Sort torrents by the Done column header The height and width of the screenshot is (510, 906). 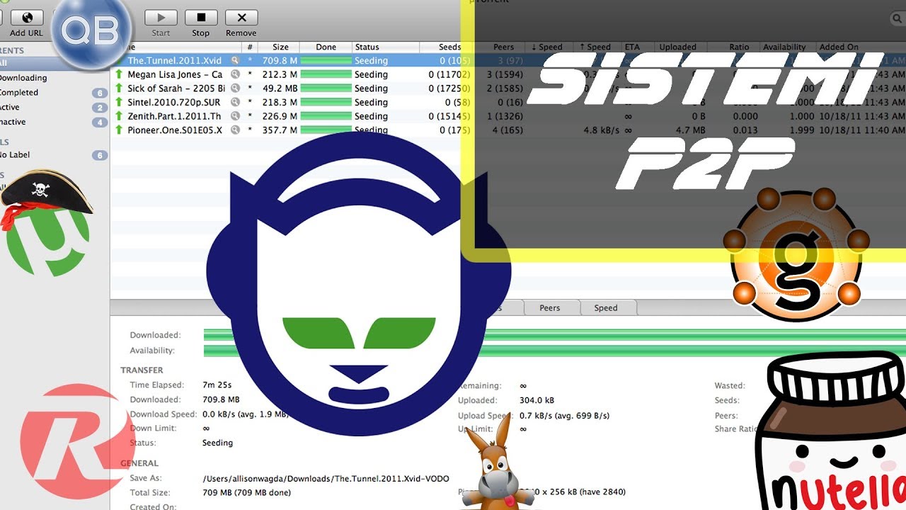pyautogui.click(x=326, y=47)
